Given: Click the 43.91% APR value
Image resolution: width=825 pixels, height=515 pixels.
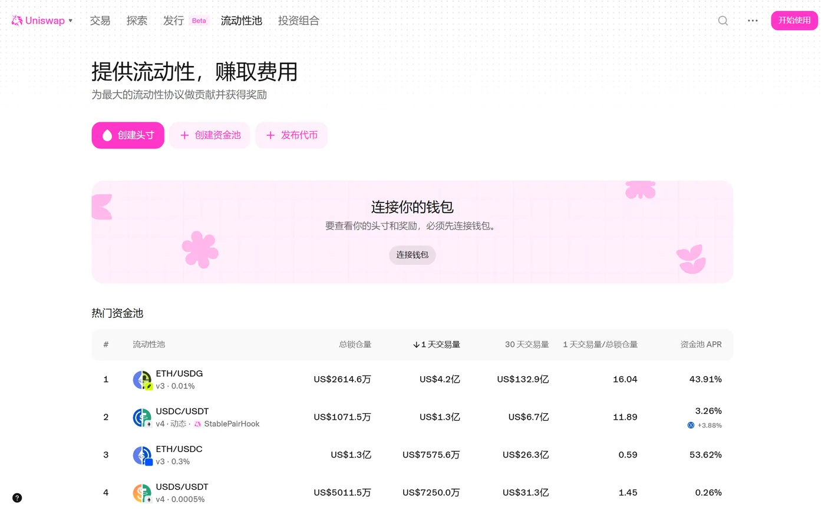Looking at the screenshot, I should tap(705, 380).
